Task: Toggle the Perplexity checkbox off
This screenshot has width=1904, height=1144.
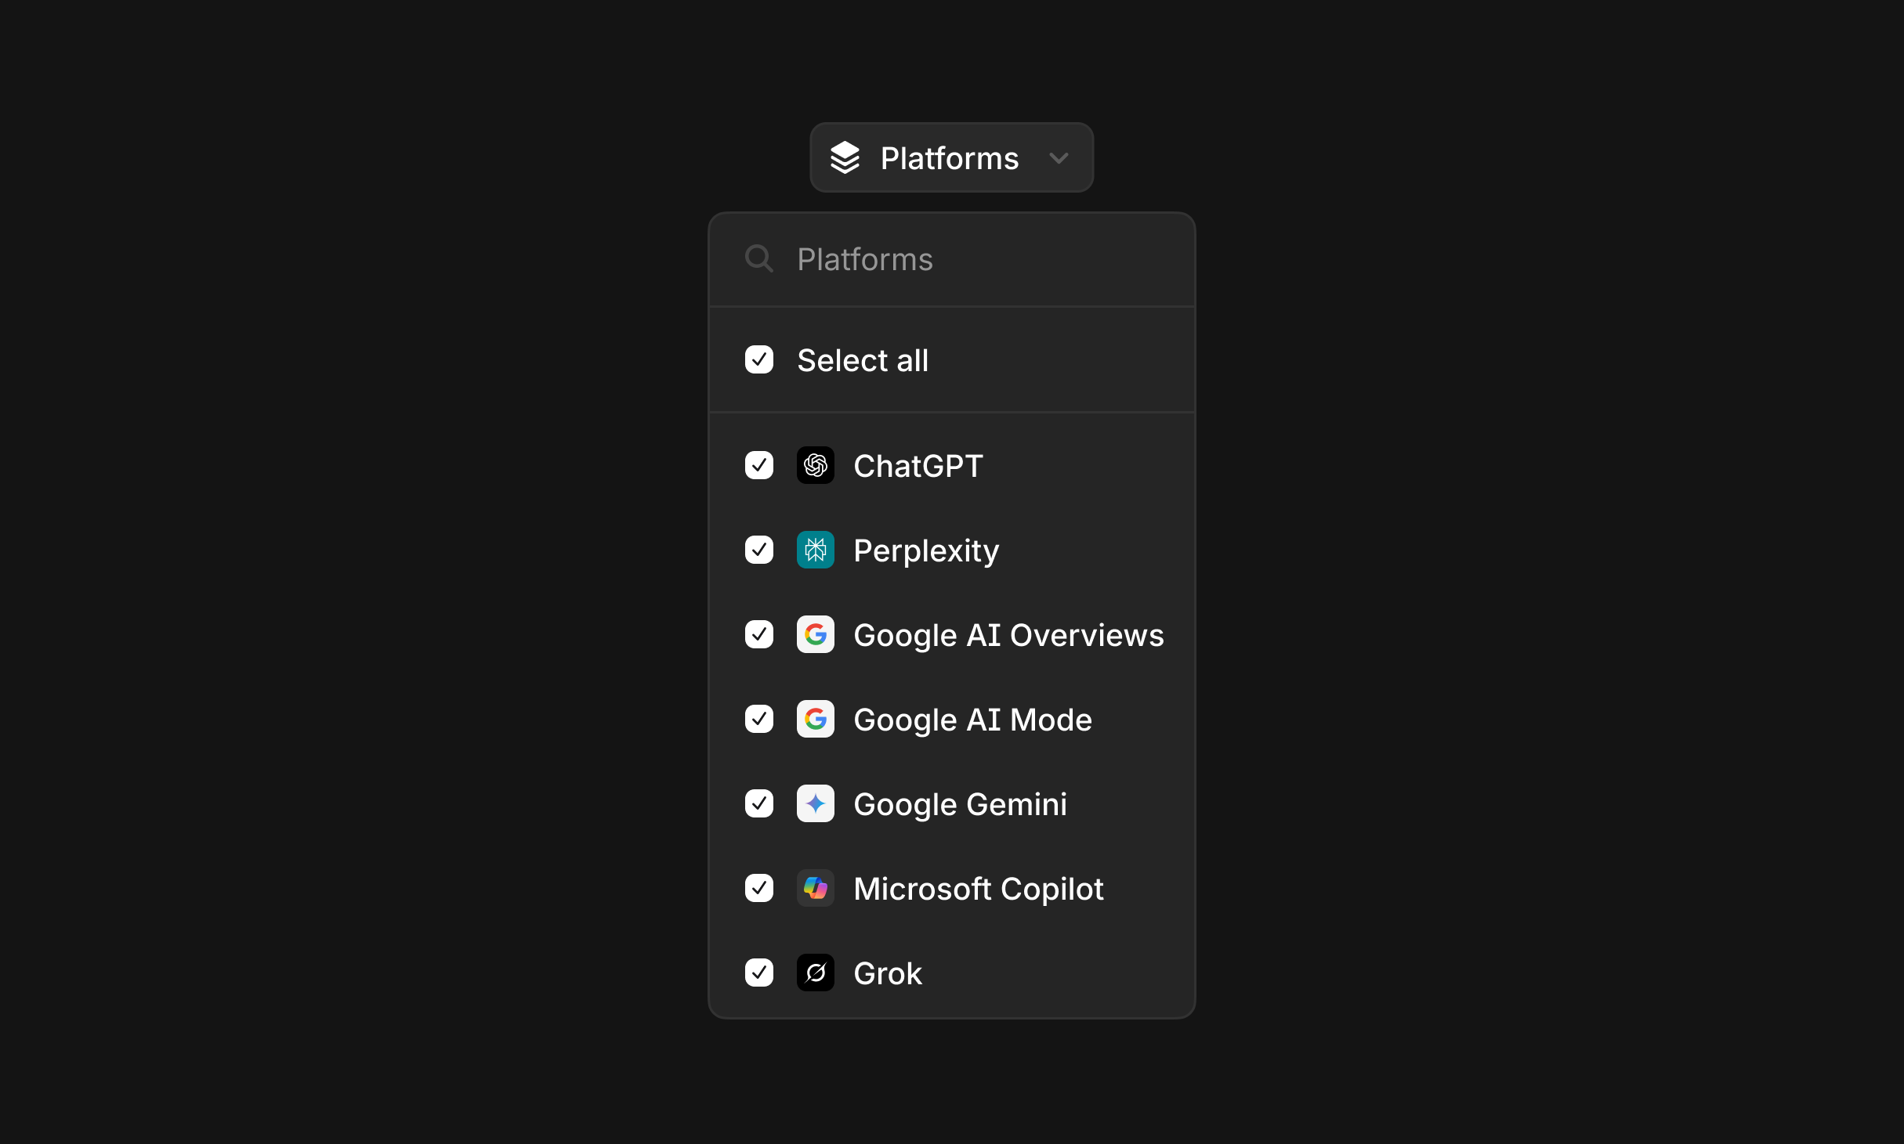Action: 758,550
